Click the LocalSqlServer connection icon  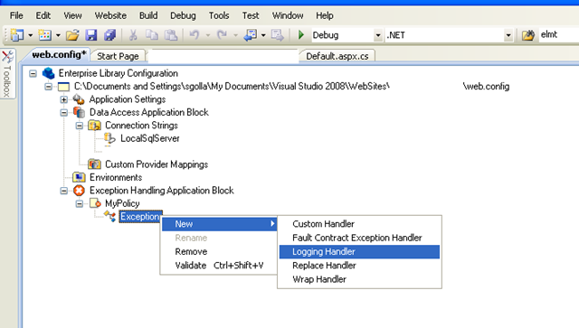(x=109, y=139)
